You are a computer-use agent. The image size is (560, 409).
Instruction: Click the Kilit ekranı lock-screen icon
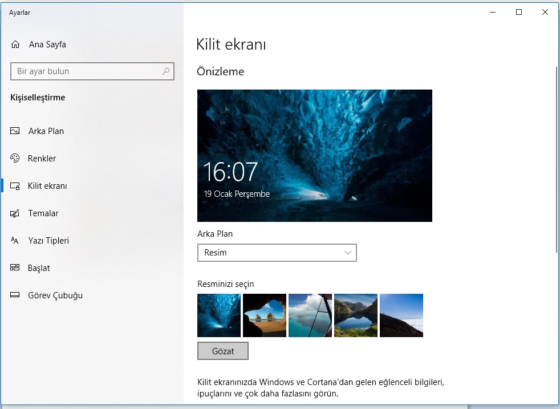[x=15, y=186]
